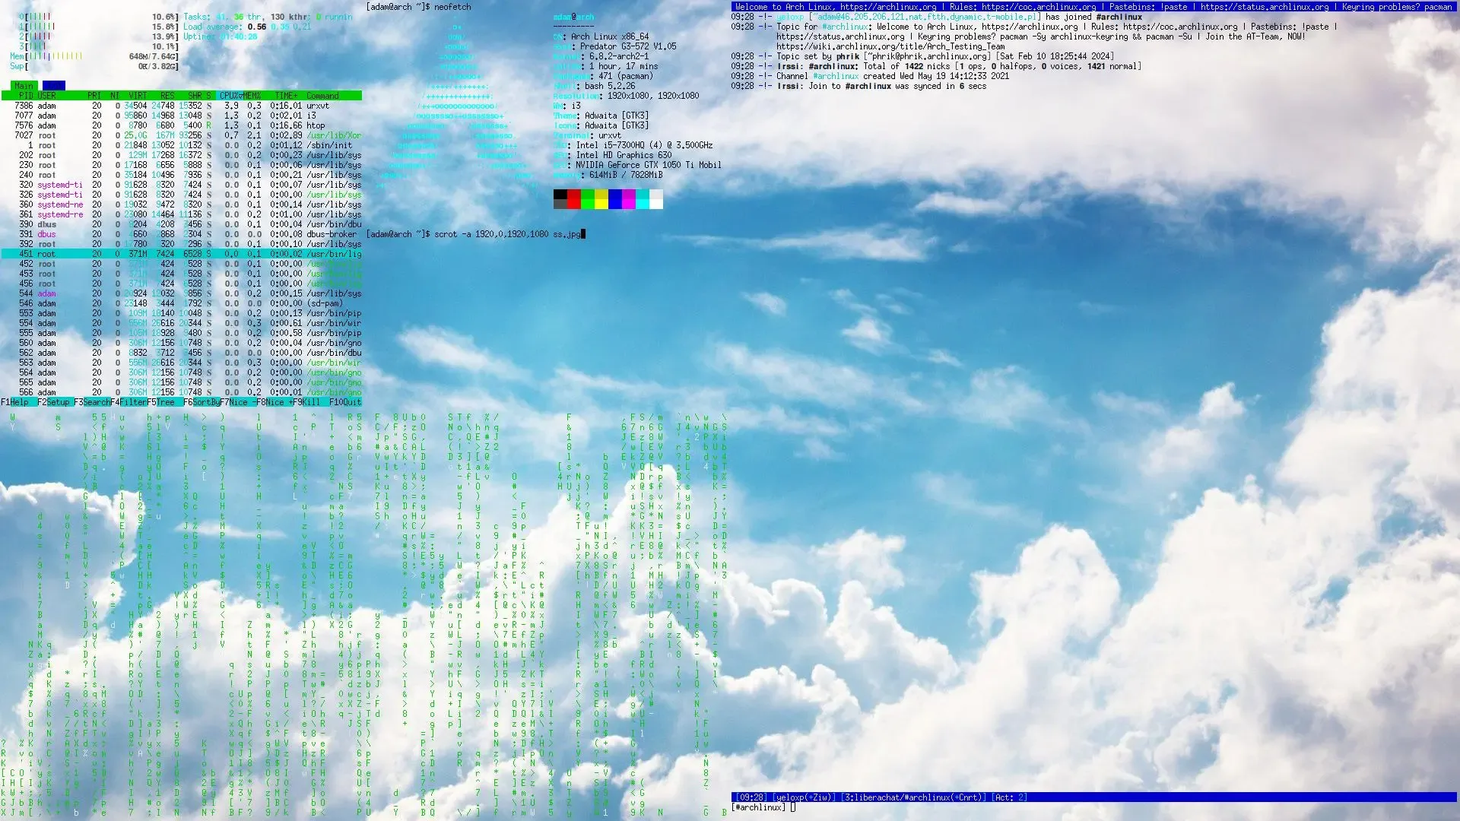The height and width of the screenshot is (821, 1460).
Task: Click the [#archlinux] irssi input prompt
Action: 763,807
